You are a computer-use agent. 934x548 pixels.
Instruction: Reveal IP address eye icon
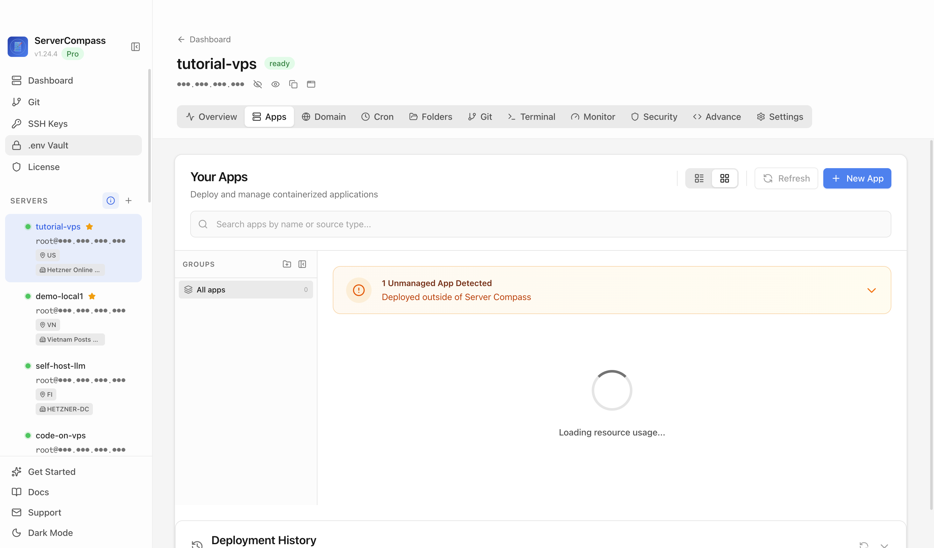click(275, 85)
